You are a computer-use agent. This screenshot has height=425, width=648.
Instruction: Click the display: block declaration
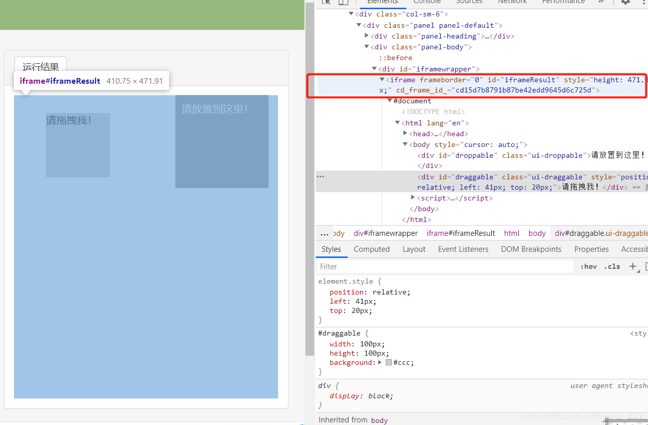click(362, 396)
